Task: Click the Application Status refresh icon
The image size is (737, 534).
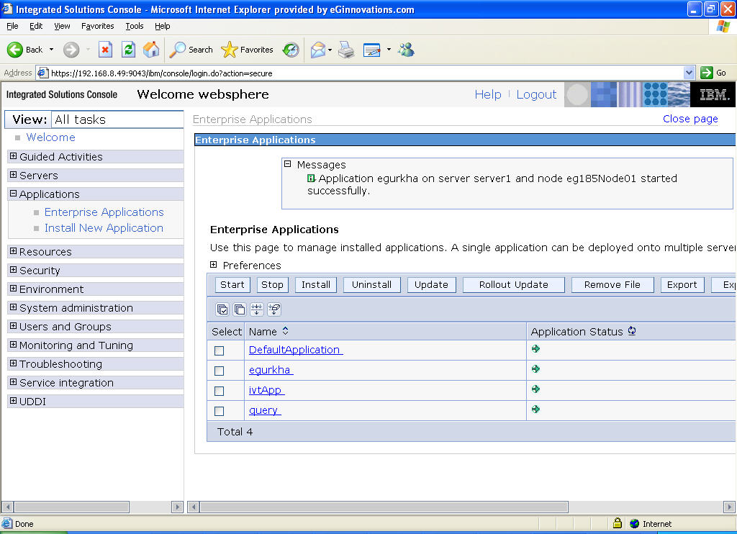Action: pos(632,331)
